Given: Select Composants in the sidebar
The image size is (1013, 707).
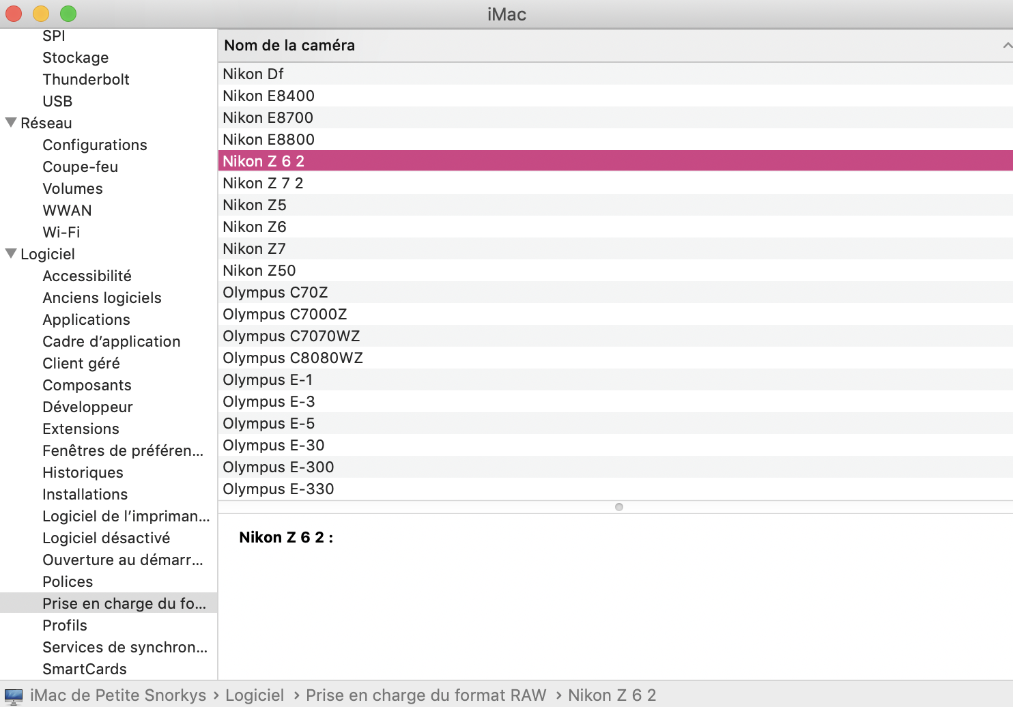Looking at the screenshot, I should click(x=87, y=385).
